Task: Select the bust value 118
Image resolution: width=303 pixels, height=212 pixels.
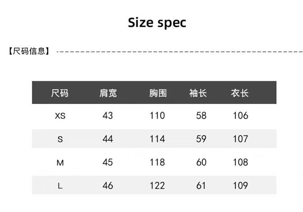Action: click(158, 162)
